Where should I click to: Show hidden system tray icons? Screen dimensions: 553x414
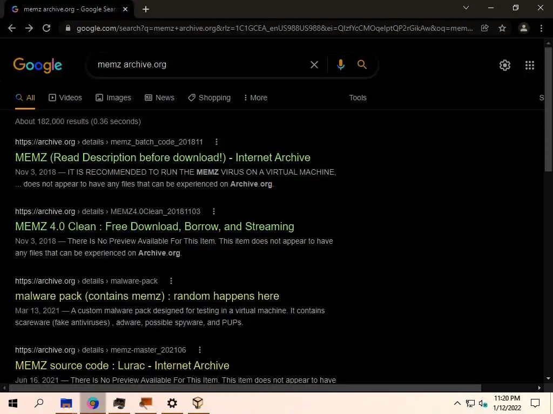457,403
